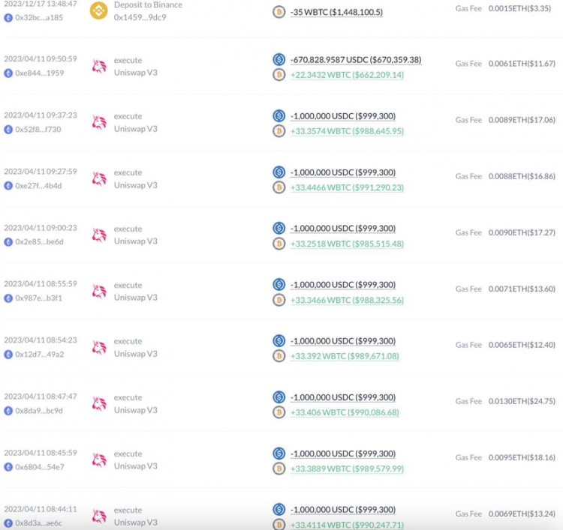Click Uniswap unicorn icon for 0x8da9...bc9d transaction
Screen dimensions: 563x530
99,404
